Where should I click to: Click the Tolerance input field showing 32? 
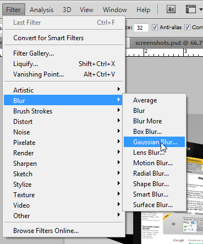[x=141, y=28]
